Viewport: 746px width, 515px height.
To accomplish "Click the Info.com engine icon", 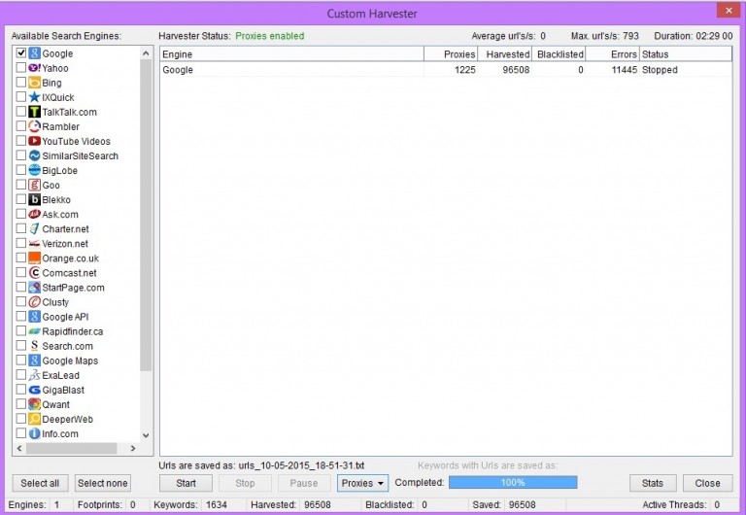I will pos(34,433).
